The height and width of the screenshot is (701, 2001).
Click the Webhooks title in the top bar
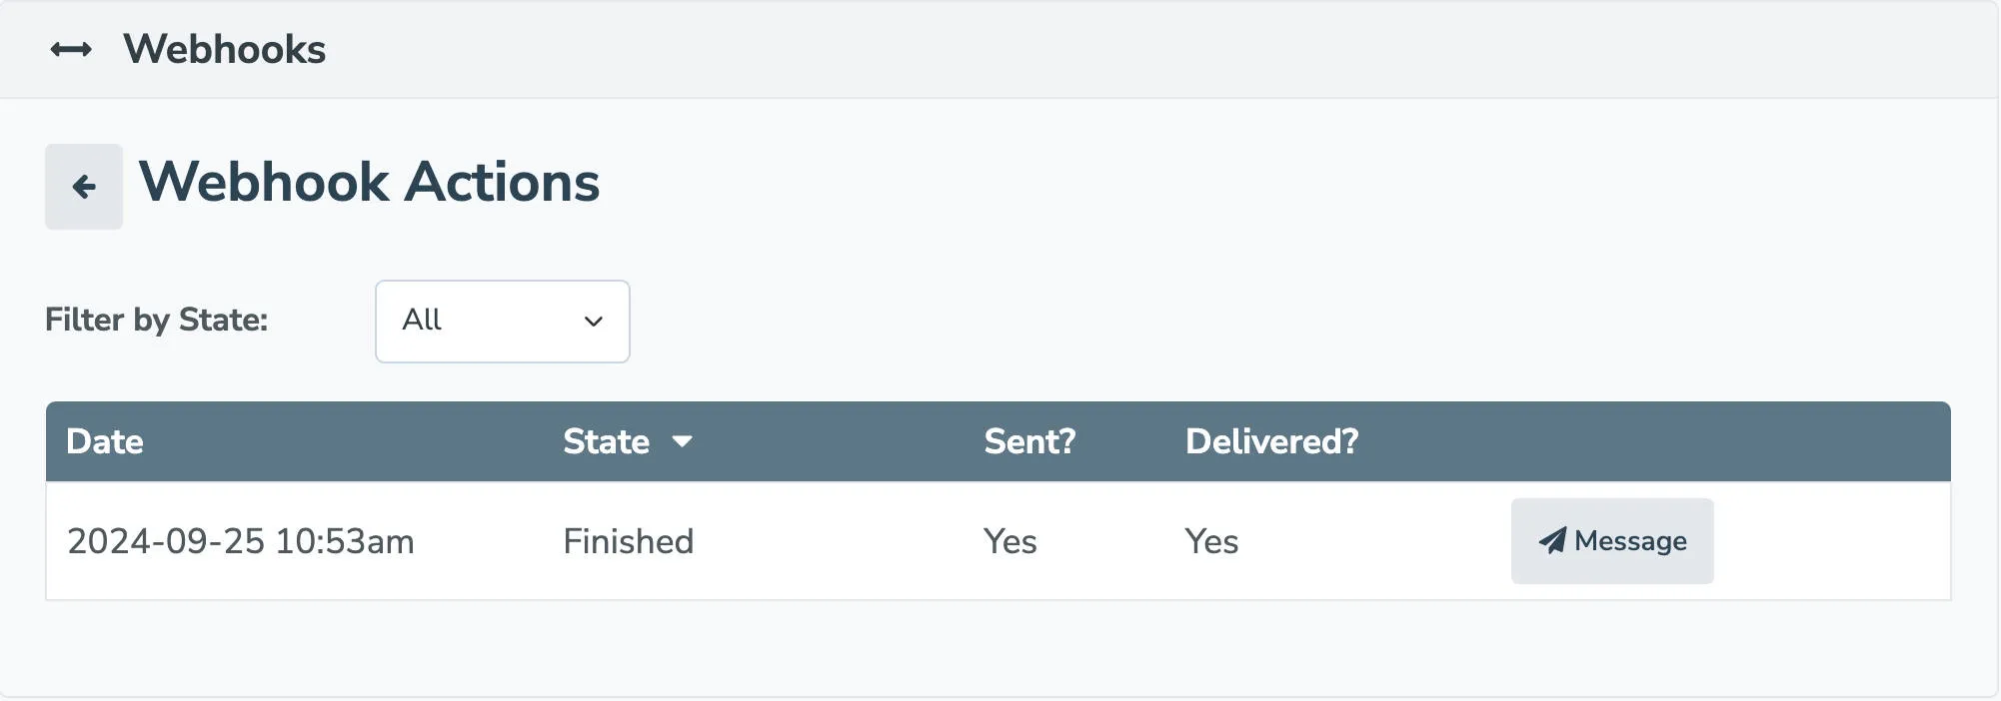click(x=224, y=48)
